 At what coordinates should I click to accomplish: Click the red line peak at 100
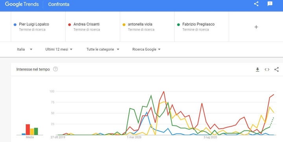[164, 91]
